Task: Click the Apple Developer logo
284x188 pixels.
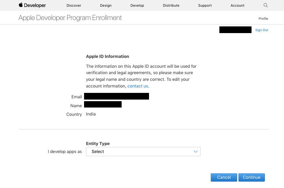Action: pos(32,5)
